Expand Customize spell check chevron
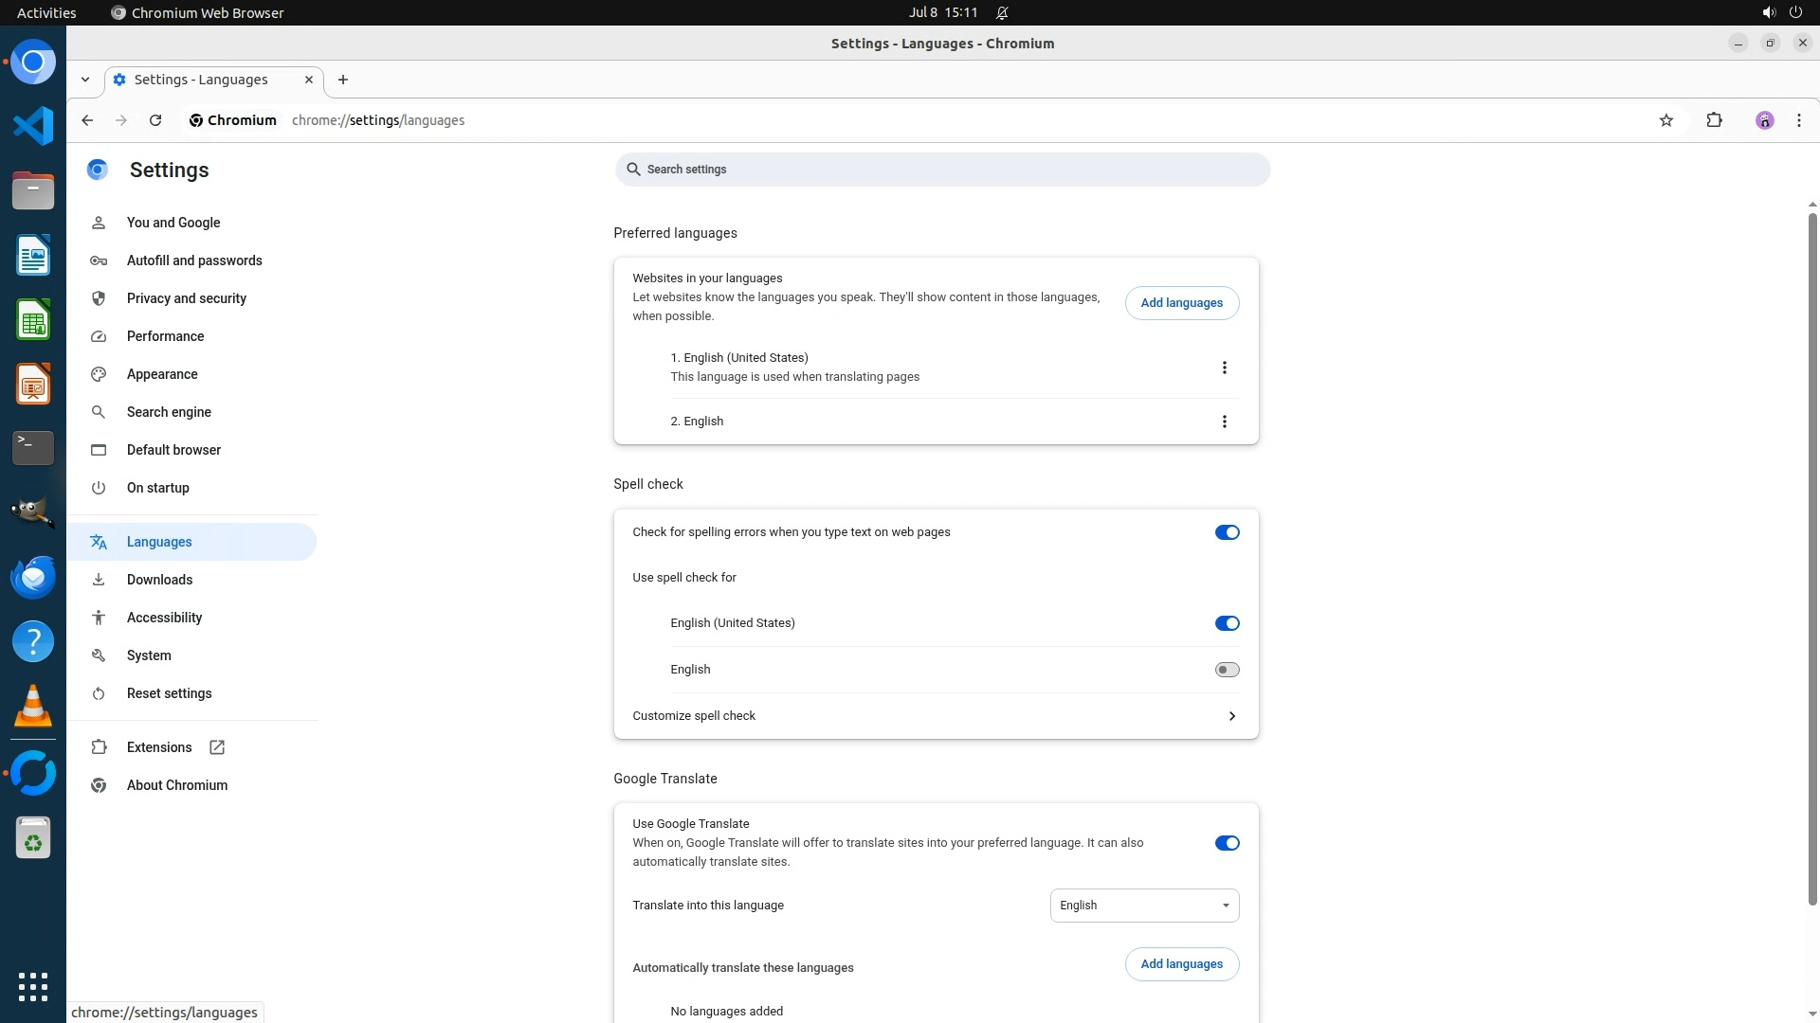The height and width of the screenshot is (1023, 1820). pos(1231,716)
